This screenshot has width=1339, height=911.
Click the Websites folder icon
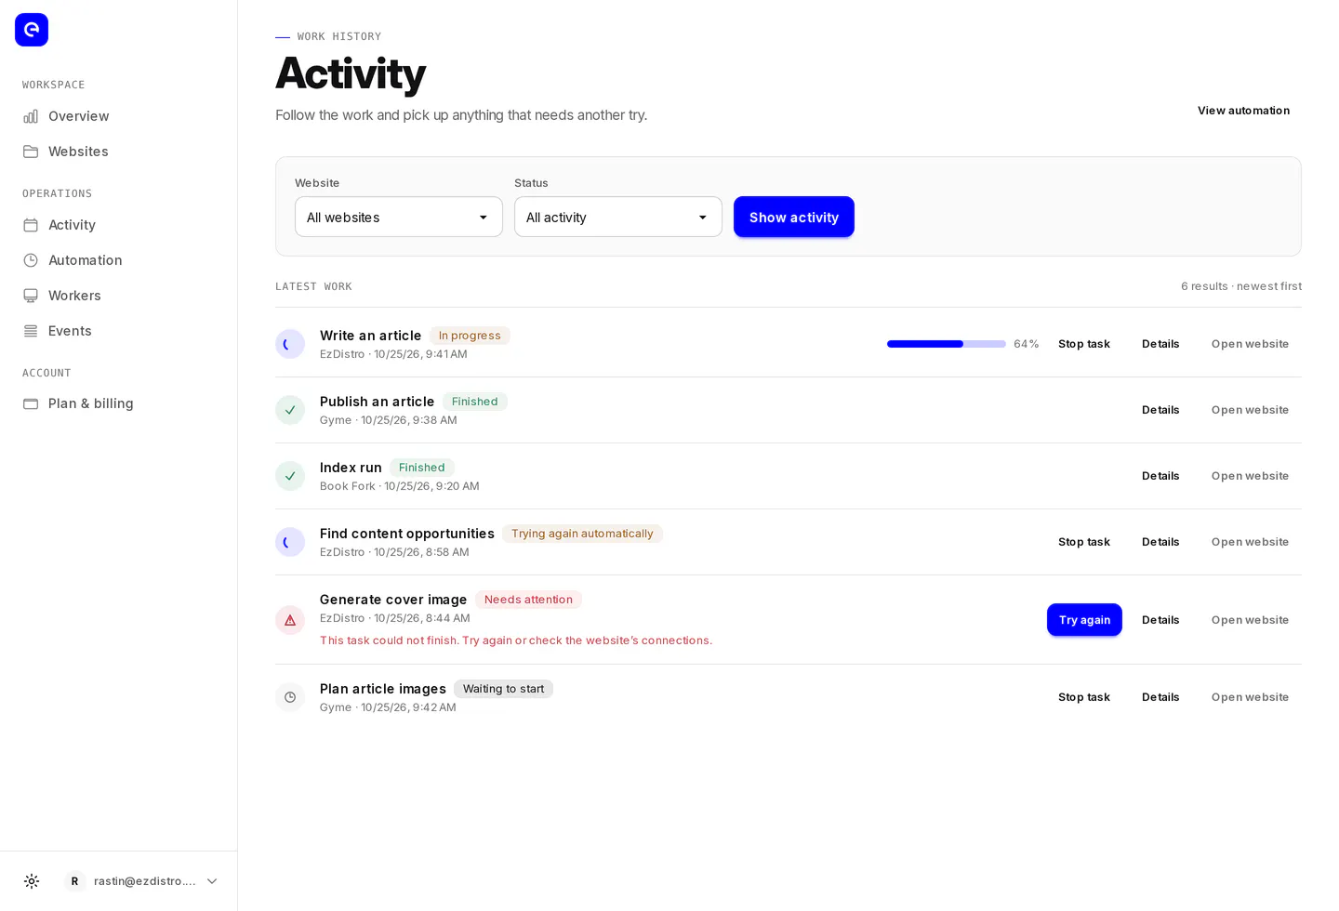pos(31,152)
